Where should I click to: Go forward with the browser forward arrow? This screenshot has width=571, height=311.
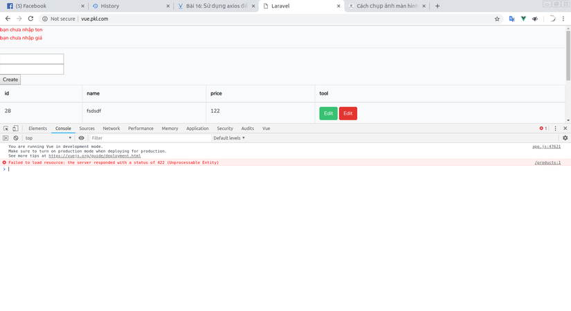coord(19,19)
